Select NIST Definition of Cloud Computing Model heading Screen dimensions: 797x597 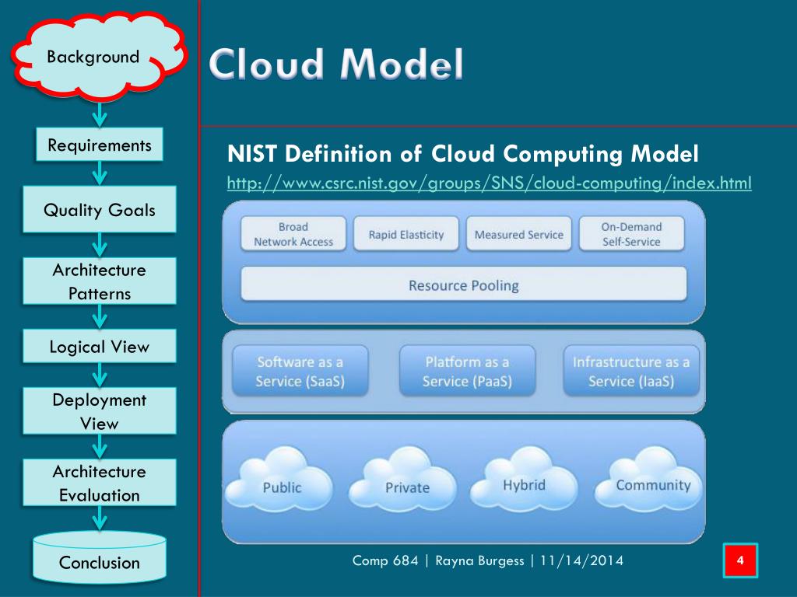(x=462, y=154)
